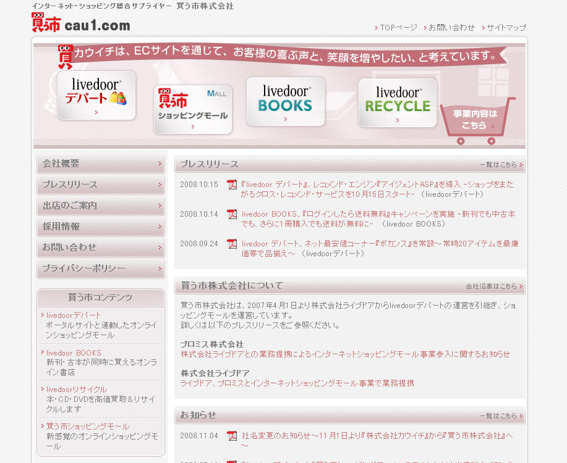Click the 買う市コンテンツ sidebar heading
Screen dimensions: 567x463
tap(101, 298)
